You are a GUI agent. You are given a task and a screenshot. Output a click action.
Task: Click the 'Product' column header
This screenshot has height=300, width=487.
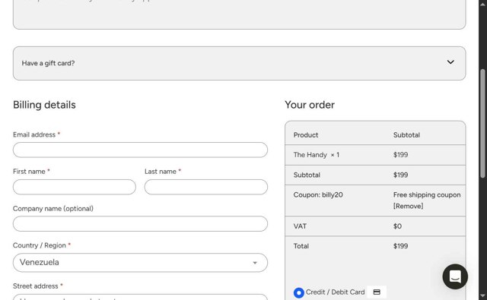click(306, 135)
